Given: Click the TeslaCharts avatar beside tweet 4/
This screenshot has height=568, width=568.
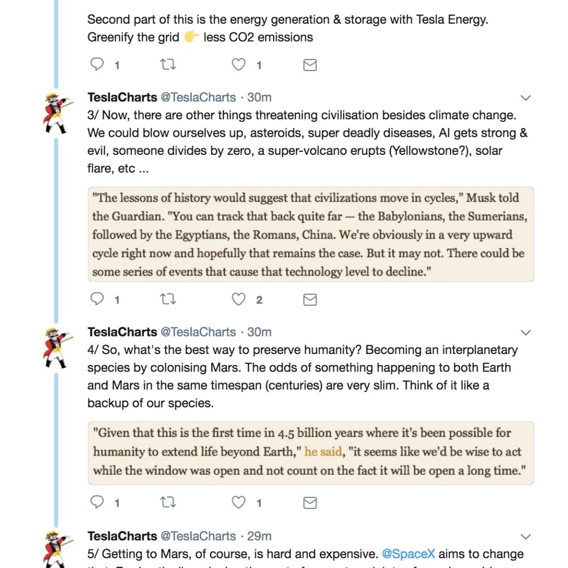Looking at the screenshot, I should coord(58,348).
